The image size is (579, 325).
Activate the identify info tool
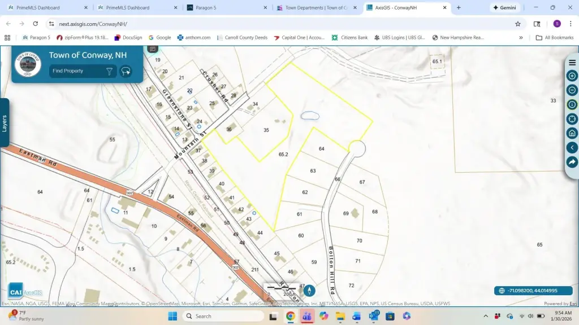572,104
